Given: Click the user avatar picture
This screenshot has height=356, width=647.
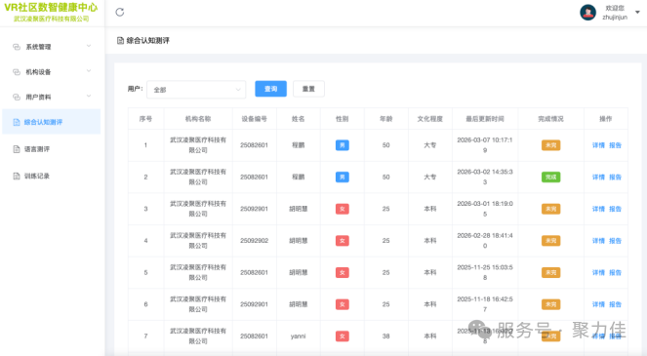Looking at the screenshot, I should (x=587, y=13).
